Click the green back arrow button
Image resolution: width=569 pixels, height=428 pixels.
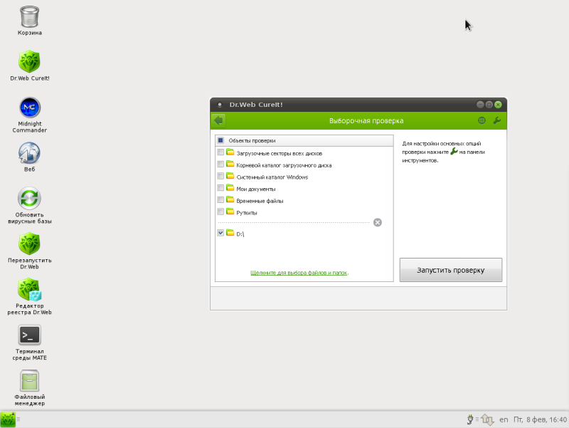coord(218,120)
